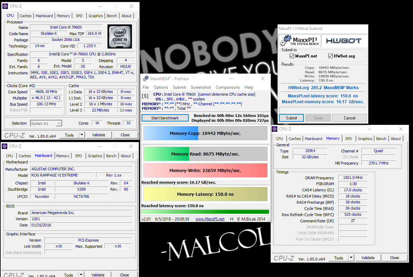
Task: Click the Memory-Read 8675 MByte/sec bar
Action: point(205,154)
